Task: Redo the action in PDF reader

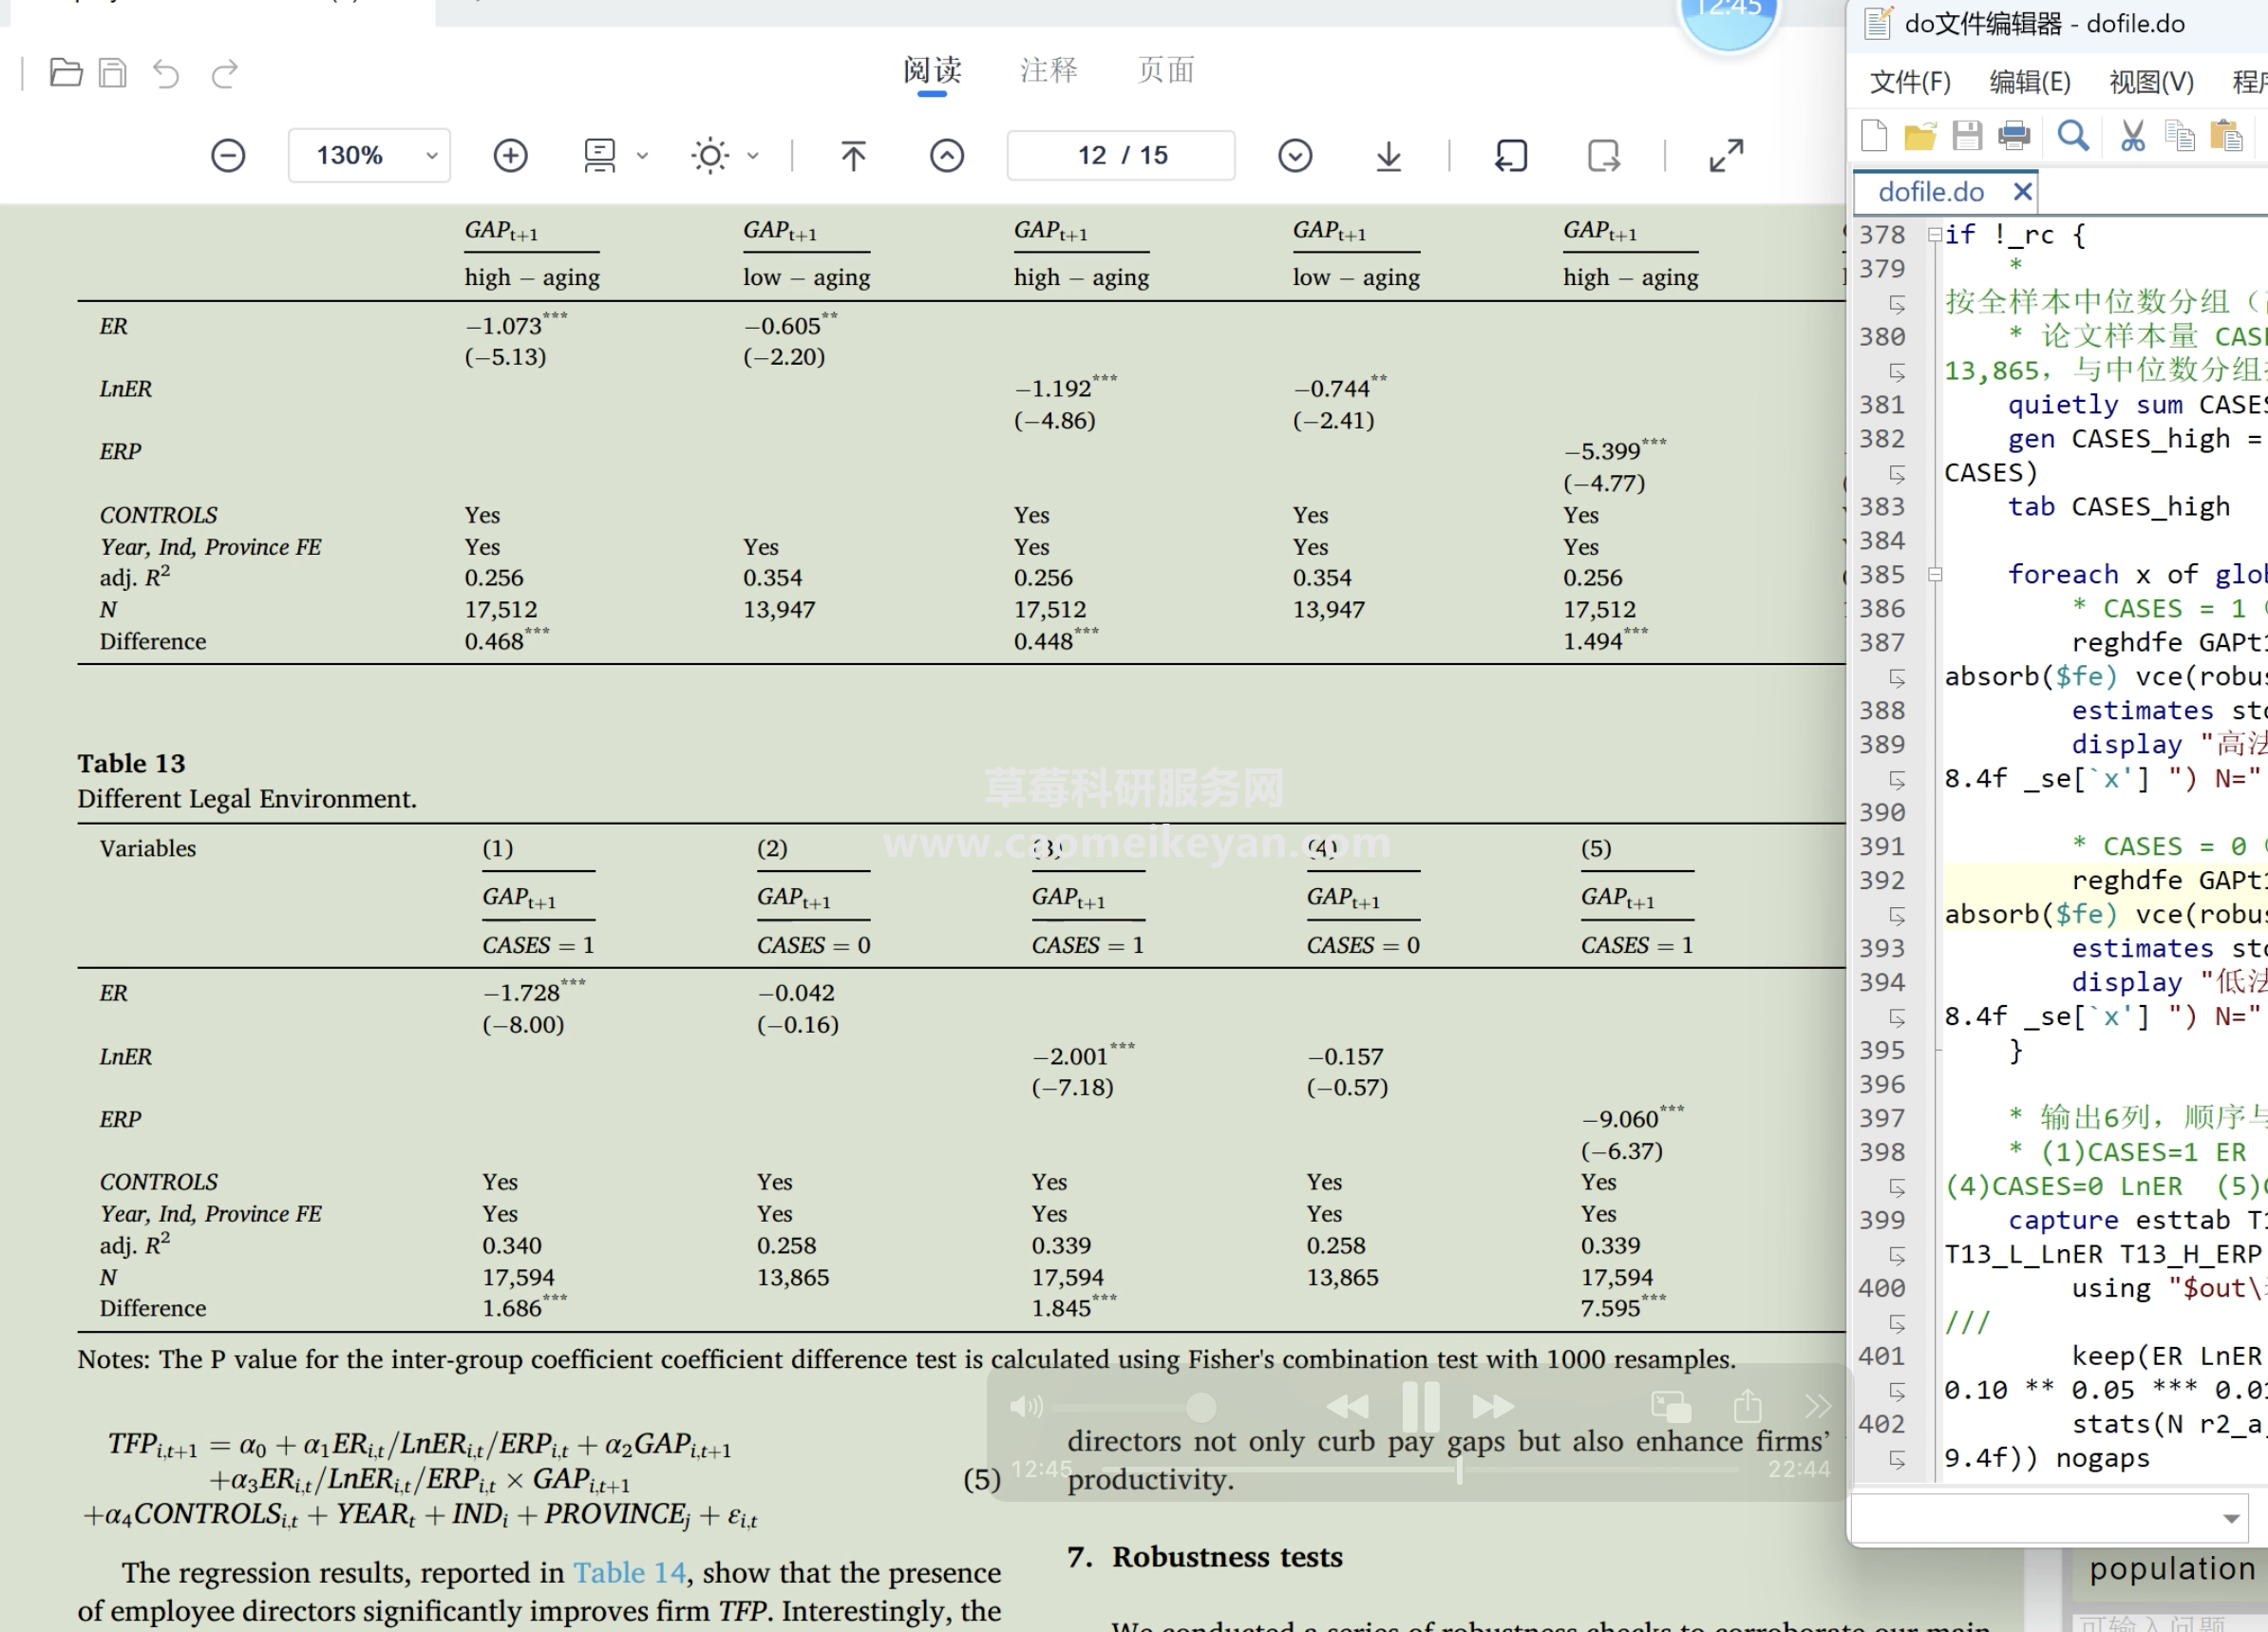Action: tap(225, 73)
